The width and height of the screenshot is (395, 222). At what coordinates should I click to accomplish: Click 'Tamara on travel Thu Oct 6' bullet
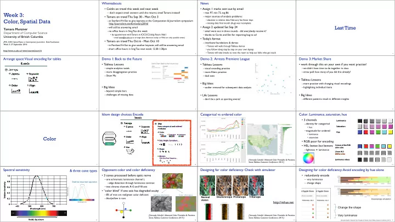click(x=133, y=41)
